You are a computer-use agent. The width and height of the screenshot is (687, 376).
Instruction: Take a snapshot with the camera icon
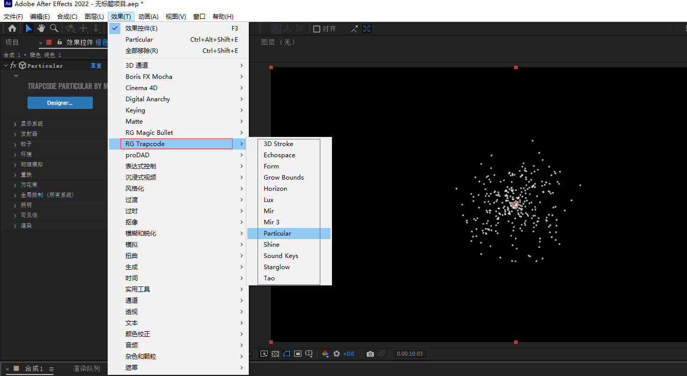pos(370,354)
